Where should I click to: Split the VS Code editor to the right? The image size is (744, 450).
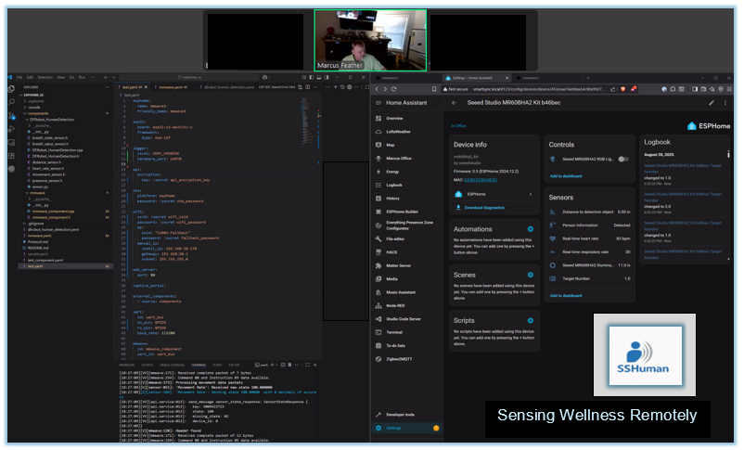coord(307,87)
